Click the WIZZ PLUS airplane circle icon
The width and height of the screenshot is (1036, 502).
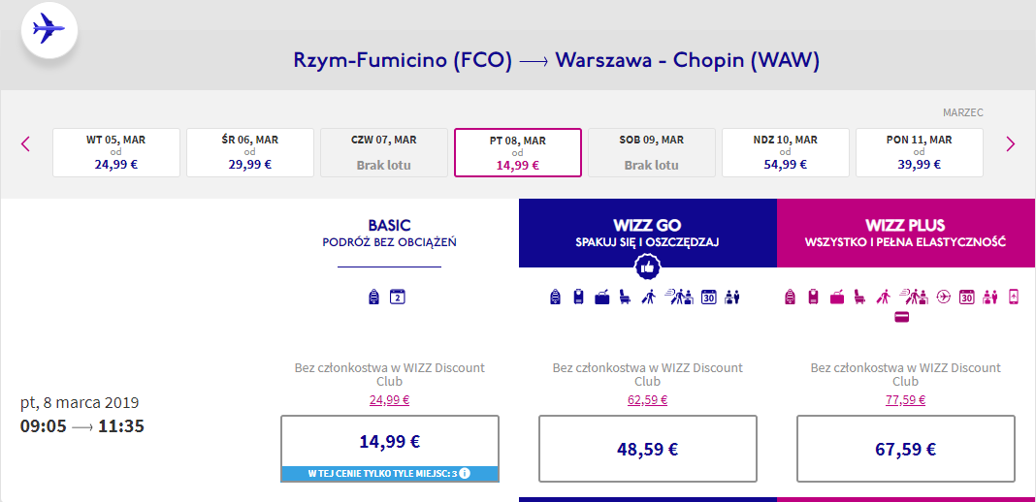945,297
